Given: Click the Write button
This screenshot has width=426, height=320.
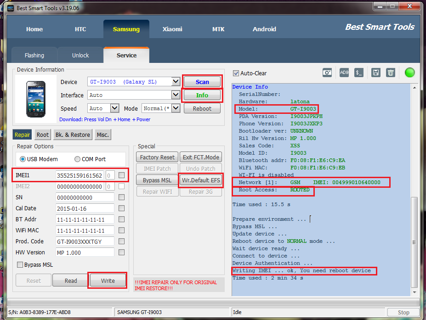Looking at the screenshot, I should (108, 281).
